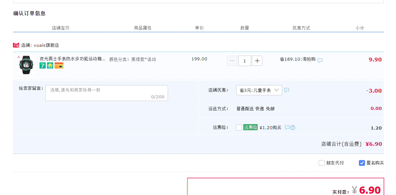This screenshot has height=195, width=396.
Task: Open the 夜光男士手表防水多功能运动潮 product link
Action: pyautogui.click(x=73, y=59)
